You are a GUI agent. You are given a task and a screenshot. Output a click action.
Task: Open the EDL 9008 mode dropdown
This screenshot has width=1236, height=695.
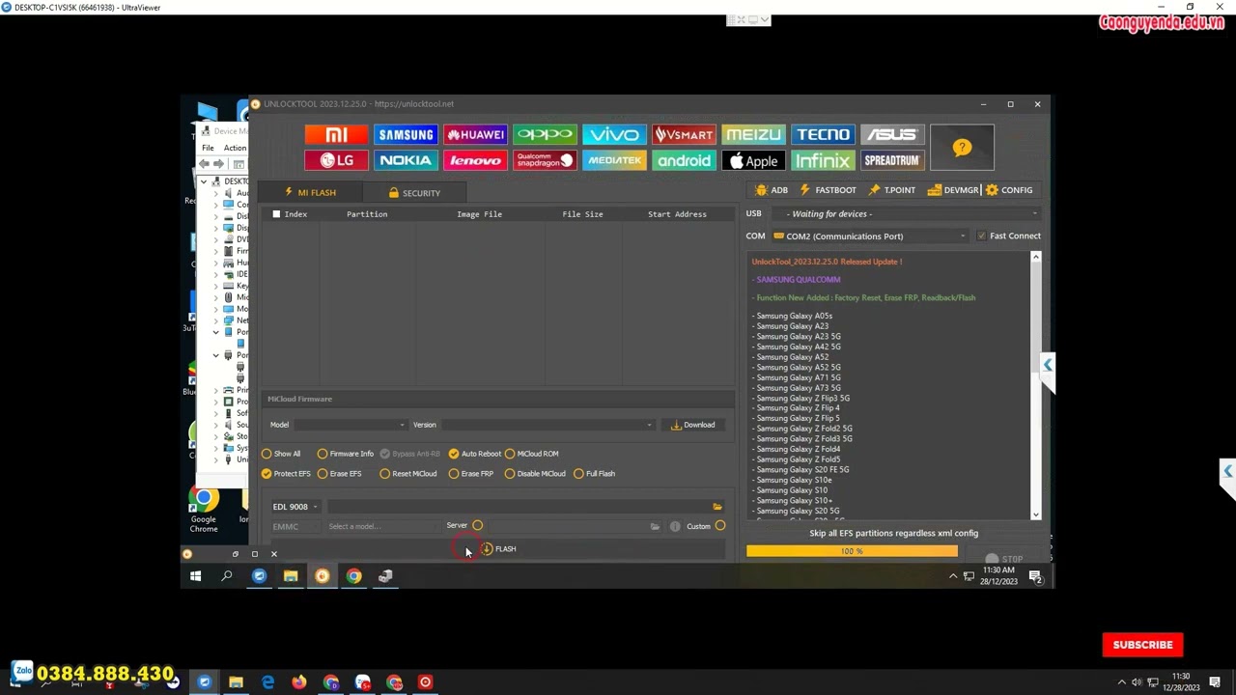295,507
